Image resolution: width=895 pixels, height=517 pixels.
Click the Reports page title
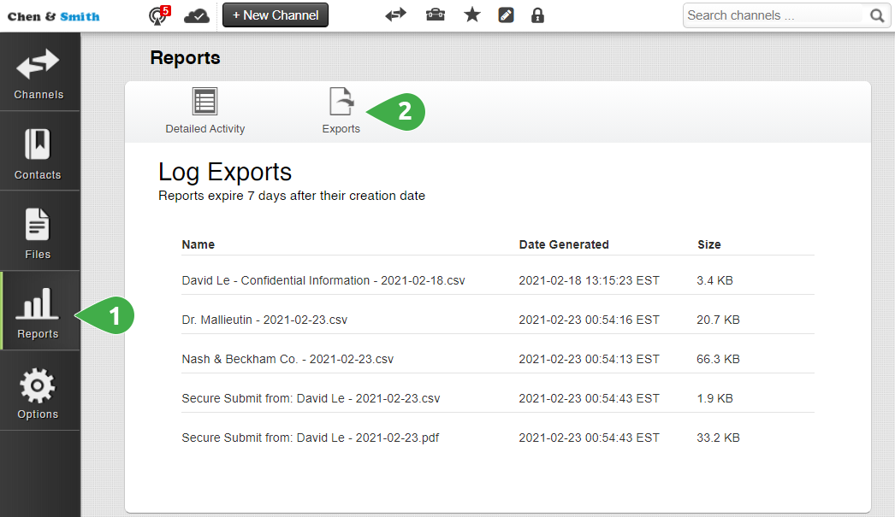[x=185, y=57]
